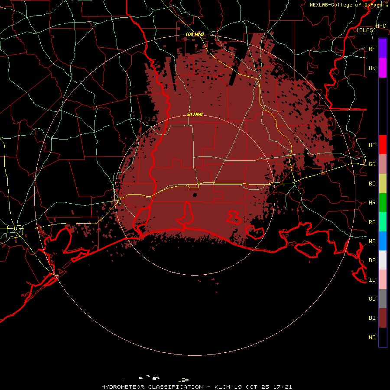Click the GR legend label
Viewport: 390px width, 390px height.
[372, 164]
